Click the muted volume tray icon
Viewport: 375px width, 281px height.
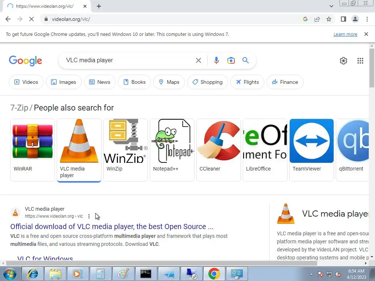point(338,274)
